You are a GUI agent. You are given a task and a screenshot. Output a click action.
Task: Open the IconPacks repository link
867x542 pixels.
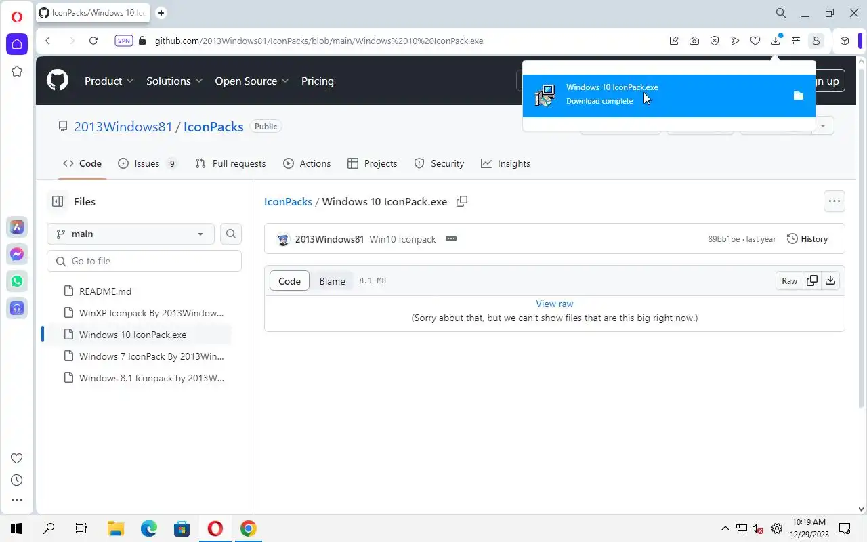pyautogui.click(x=213, y=127)
